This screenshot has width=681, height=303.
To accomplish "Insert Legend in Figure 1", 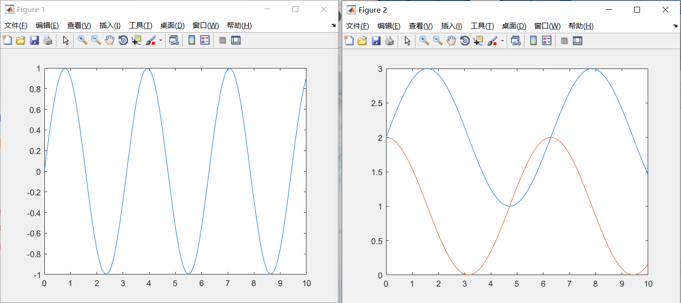I will click(205, 41).
